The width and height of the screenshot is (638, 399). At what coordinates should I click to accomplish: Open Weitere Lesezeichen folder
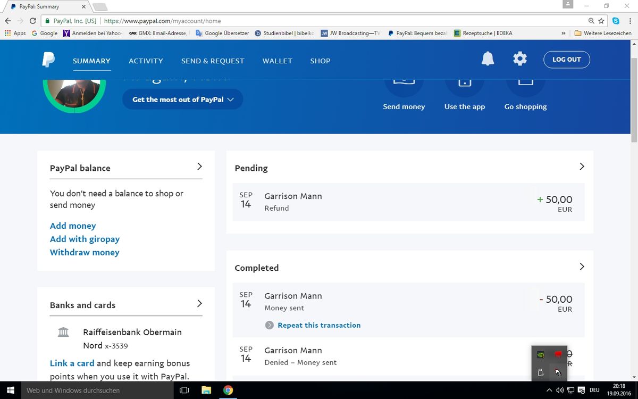click(603, 33)
